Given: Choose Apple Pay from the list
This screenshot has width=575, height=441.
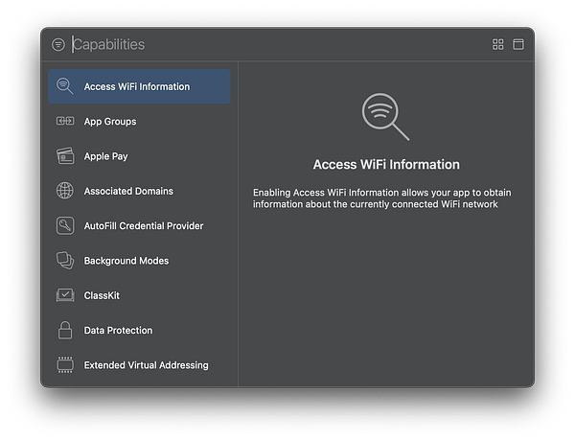Looking at the screenshot, I should tap(105, 156).
